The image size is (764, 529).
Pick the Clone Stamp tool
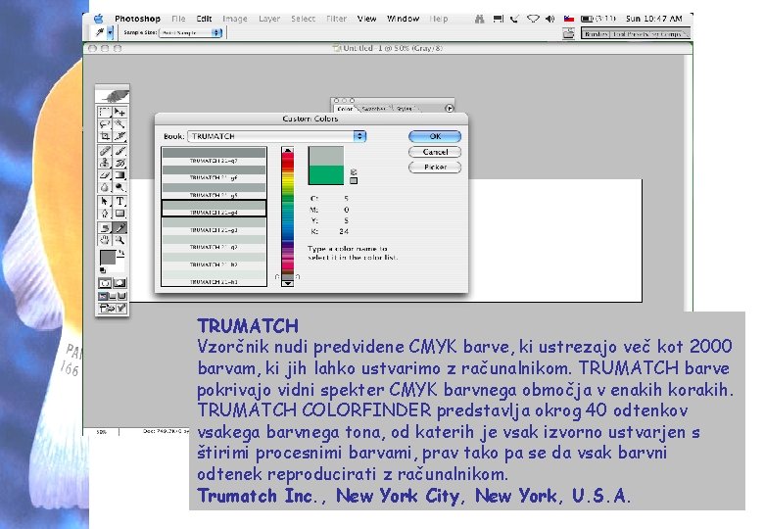(x=105, y=164)
